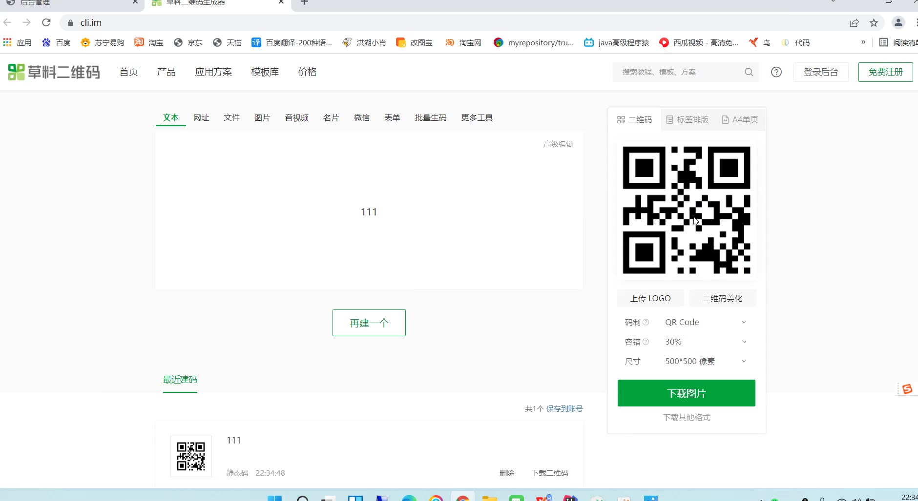Open 洪湖小肖 bookmark
Viewport: 918px width, 501px height.
[364, 42]
